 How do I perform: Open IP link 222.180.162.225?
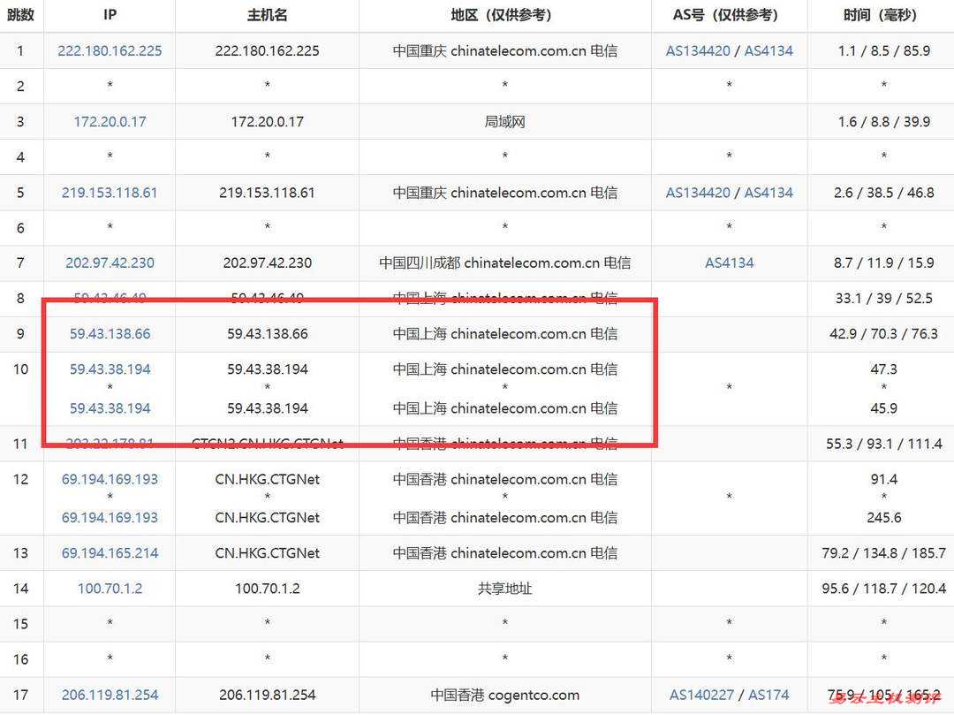[110, 51]
